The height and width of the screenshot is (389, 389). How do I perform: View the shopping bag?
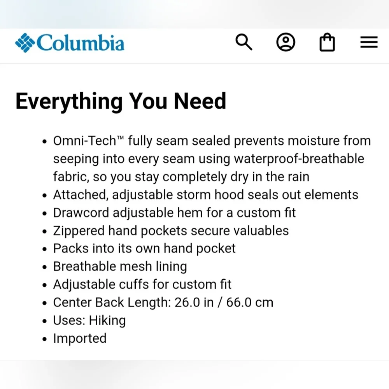327,42
